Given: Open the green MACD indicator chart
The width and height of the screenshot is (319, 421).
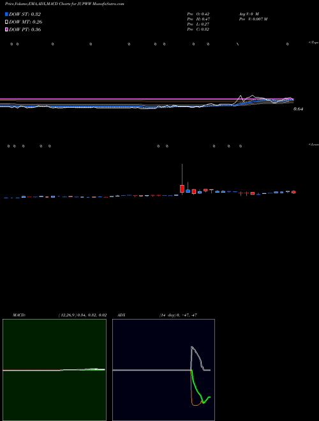Looking at the screenshot, I should click(54, 370).
